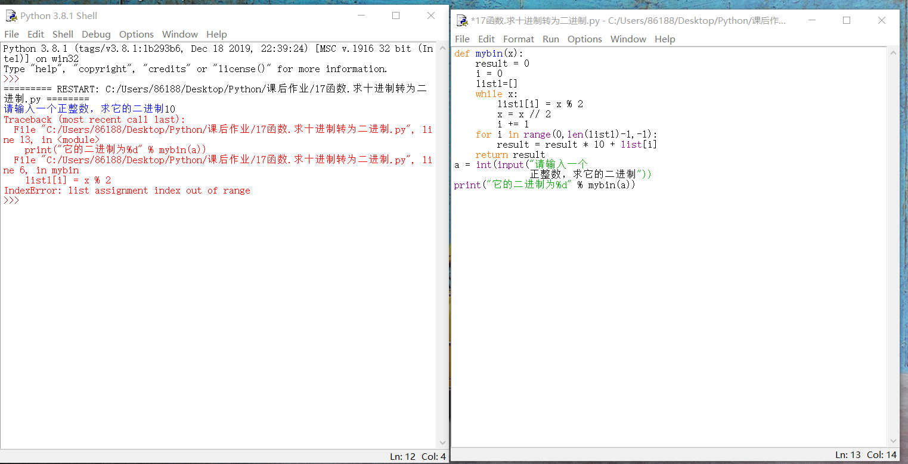
Task: Click the last >>> prompt in shell
Action: tap(11, 201)
